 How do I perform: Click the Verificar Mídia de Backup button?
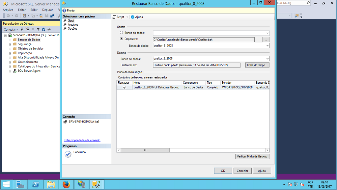click(252, 156)
